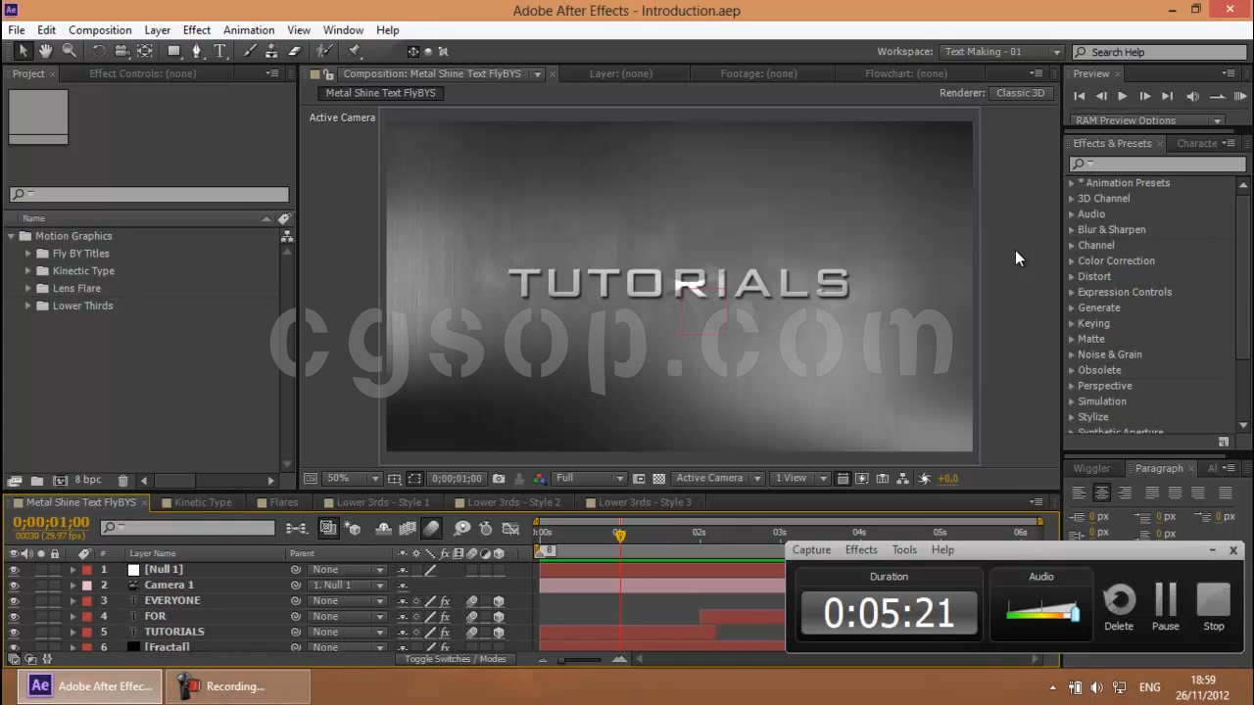Take a snapshot of the composition

(499, 479)
